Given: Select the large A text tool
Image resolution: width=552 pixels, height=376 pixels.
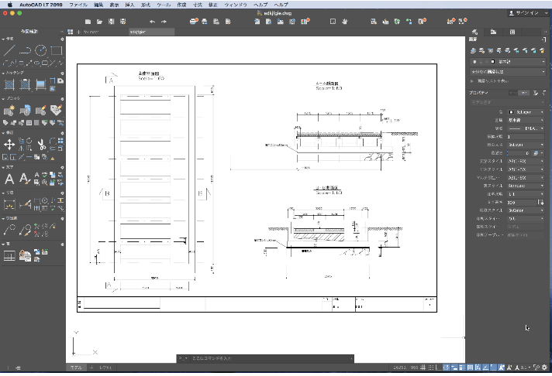Looking at the screenshot, I should tap(9, 179).
